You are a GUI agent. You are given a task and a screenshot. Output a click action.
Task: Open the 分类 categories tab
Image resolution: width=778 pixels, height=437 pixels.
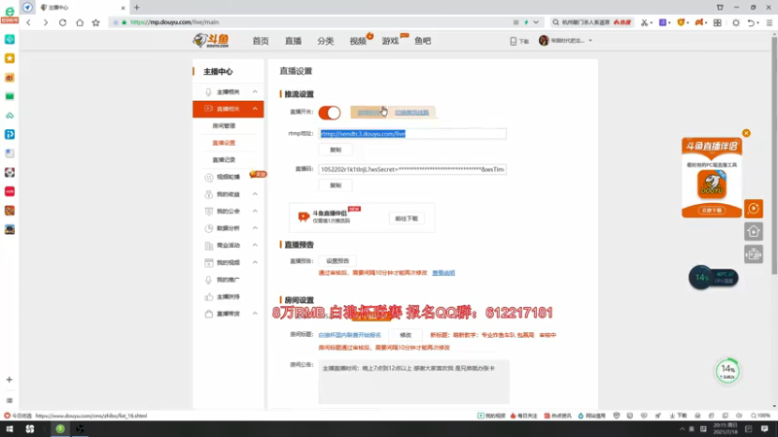click(x=326, y=41)
